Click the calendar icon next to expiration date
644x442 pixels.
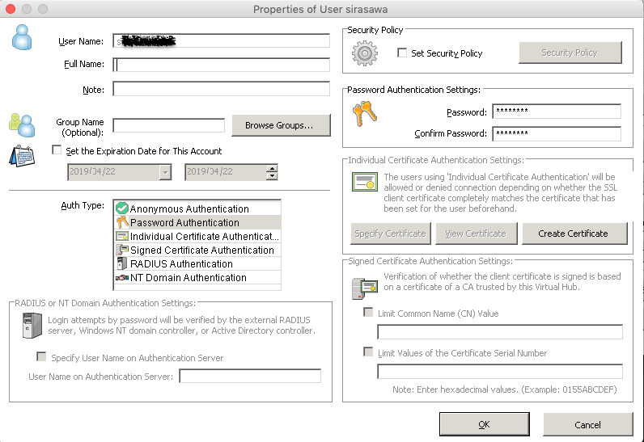(22, 155)
